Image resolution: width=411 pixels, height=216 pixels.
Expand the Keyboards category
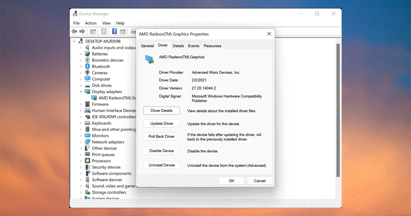point(81,123)
